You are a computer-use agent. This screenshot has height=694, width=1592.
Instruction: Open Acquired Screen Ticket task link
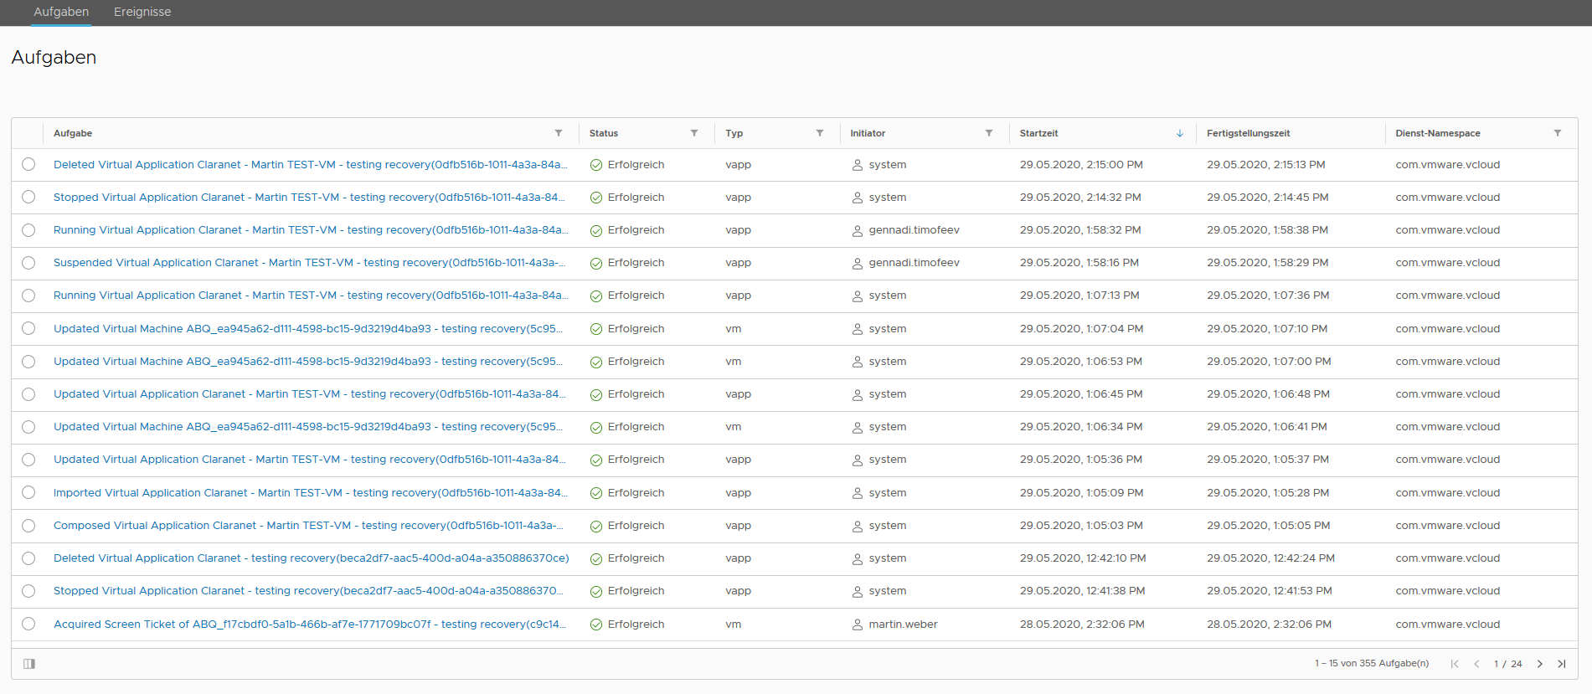pyautogui.click(x=310, y=625)
